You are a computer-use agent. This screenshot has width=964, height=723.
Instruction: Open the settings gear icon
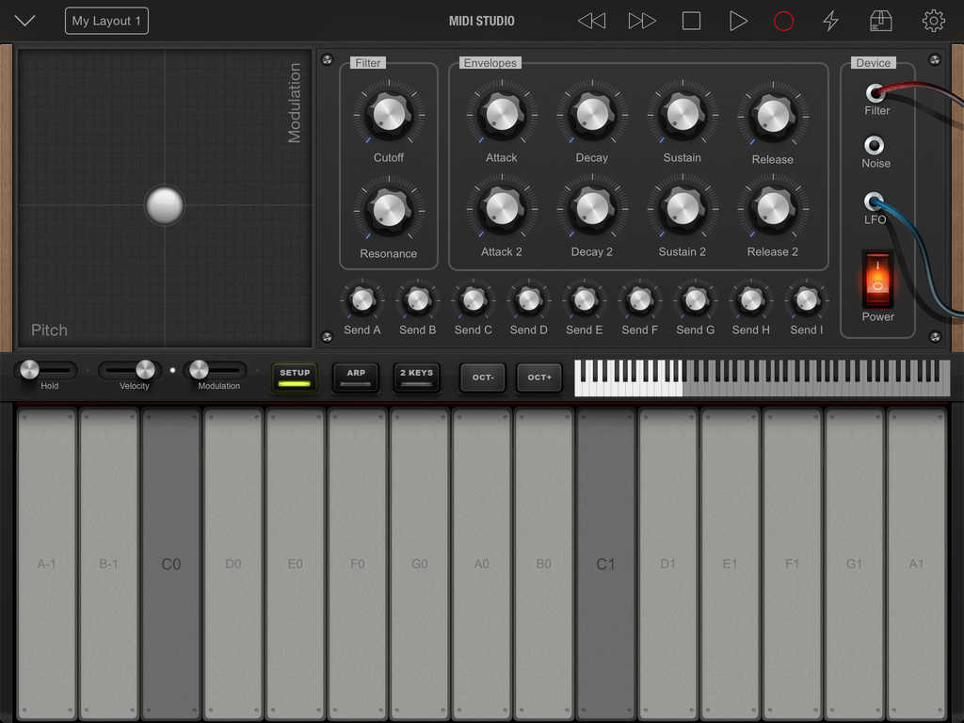tap(933, 21)
